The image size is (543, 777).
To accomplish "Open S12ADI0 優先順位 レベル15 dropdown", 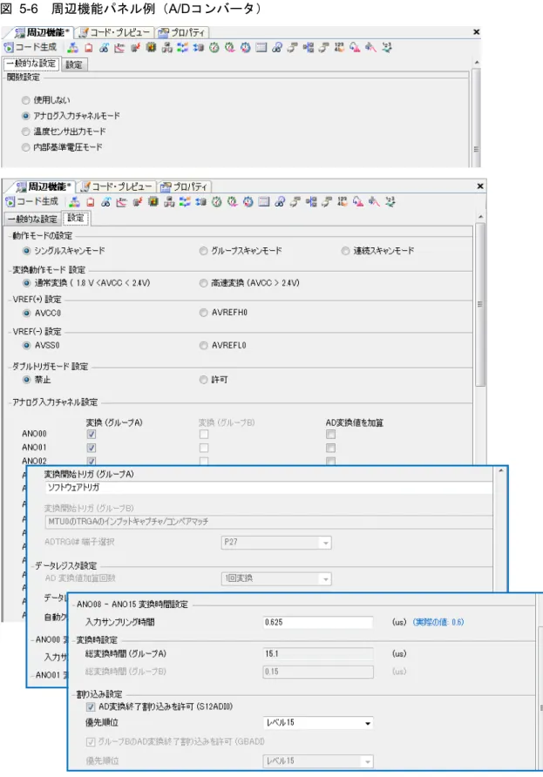I will pos(318,723).
